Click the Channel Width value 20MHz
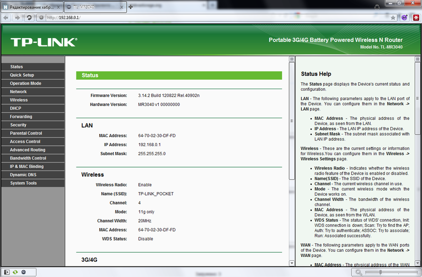 [x=145, y=221]
